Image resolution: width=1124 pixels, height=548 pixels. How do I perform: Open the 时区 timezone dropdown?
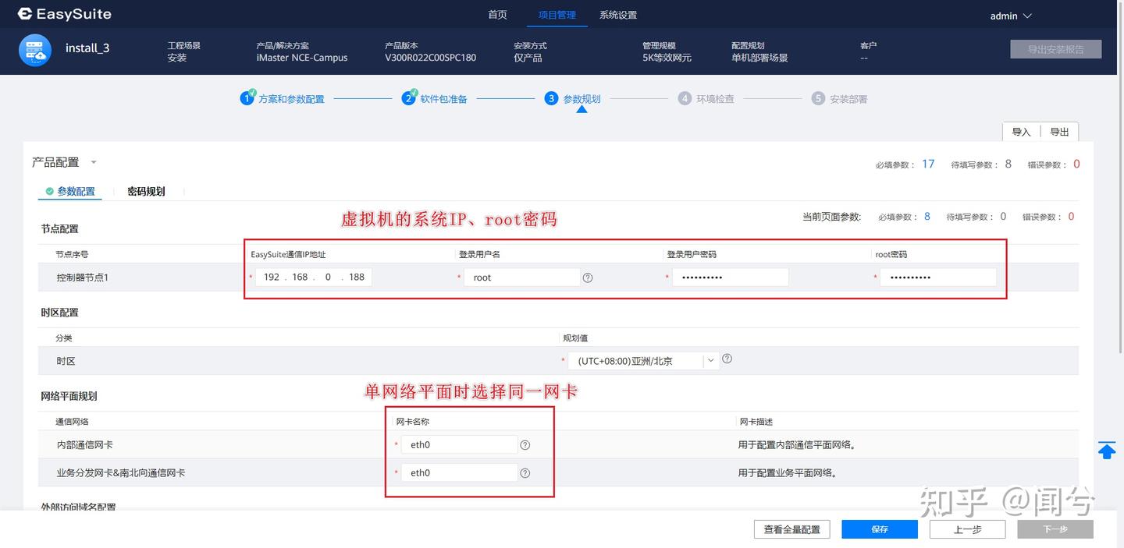[x=710, y=360]
